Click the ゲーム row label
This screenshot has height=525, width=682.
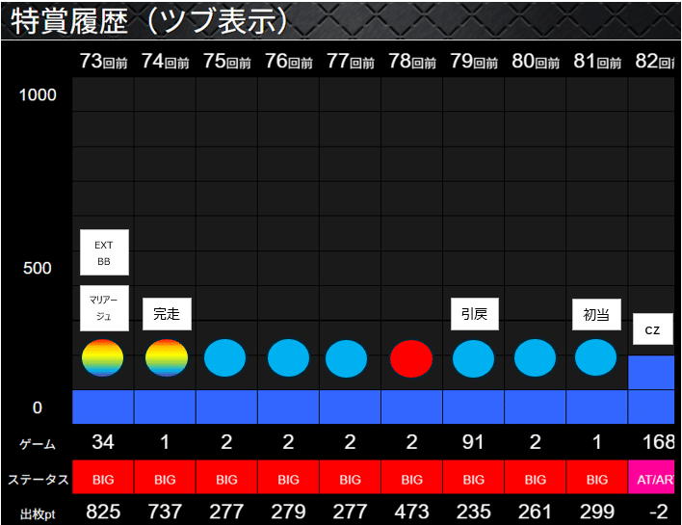pyautogui.click(x=38, y=444)
